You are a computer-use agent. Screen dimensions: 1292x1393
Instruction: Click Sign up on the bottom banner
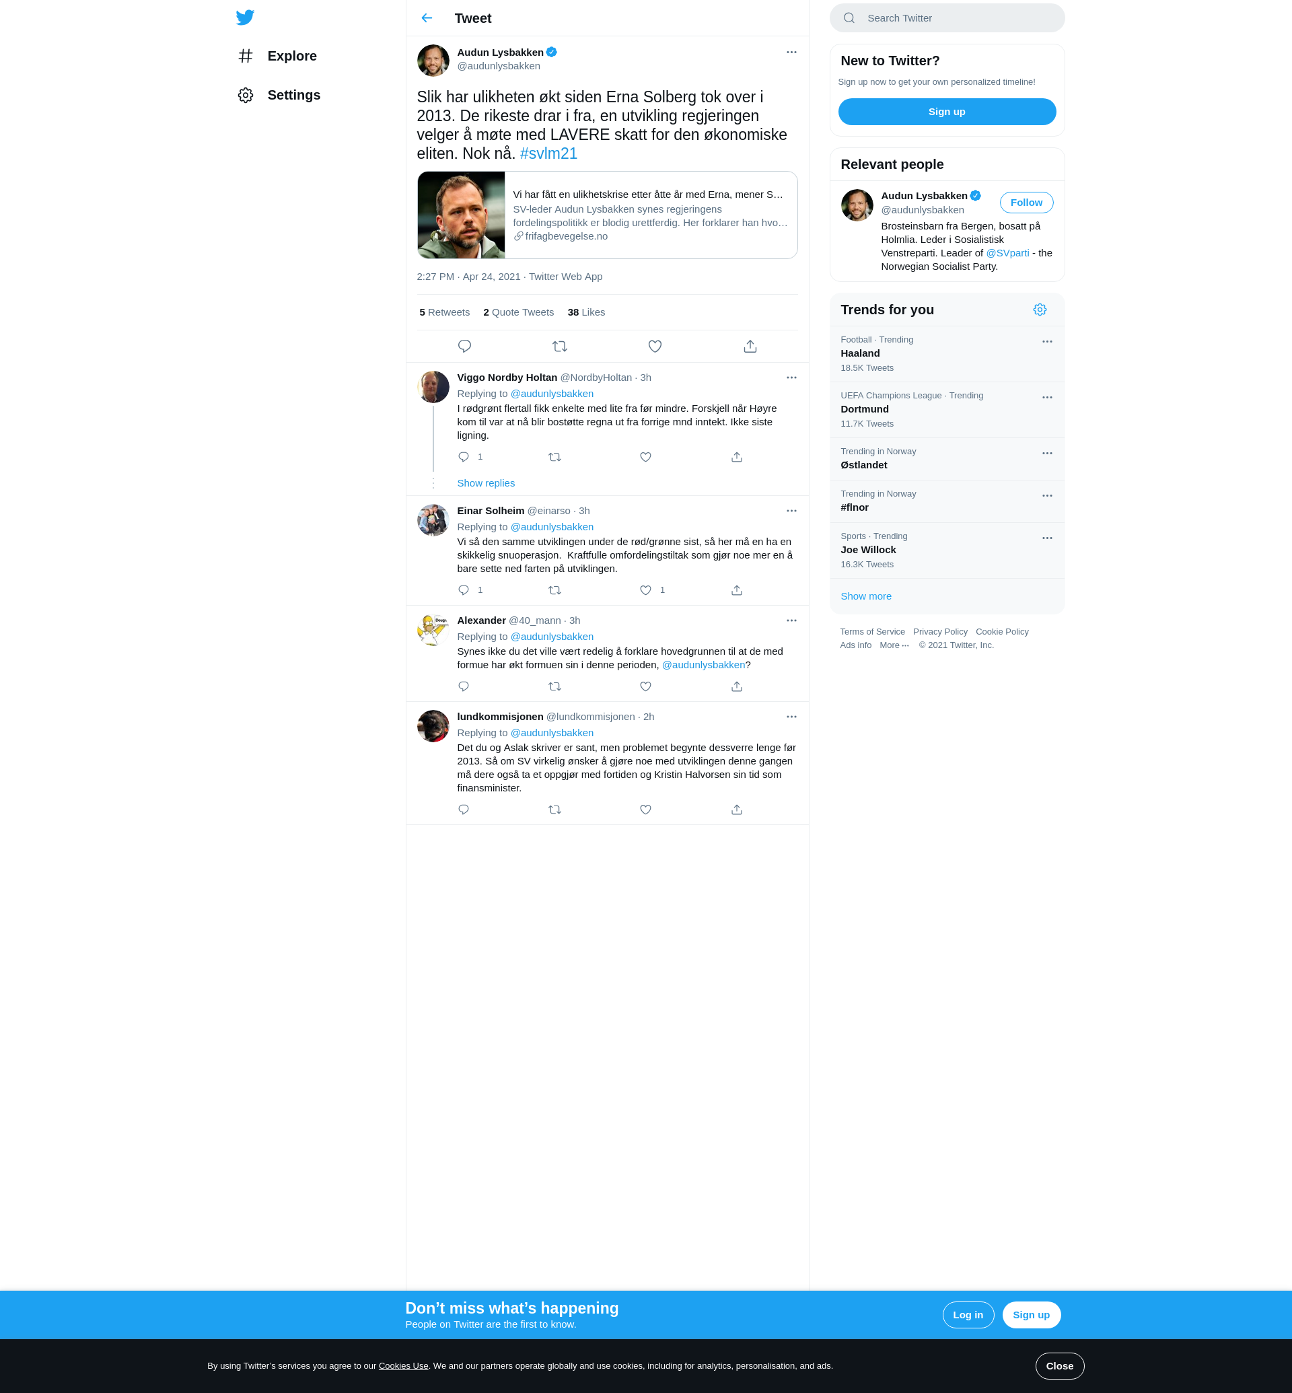(x=1031, y=1316)
